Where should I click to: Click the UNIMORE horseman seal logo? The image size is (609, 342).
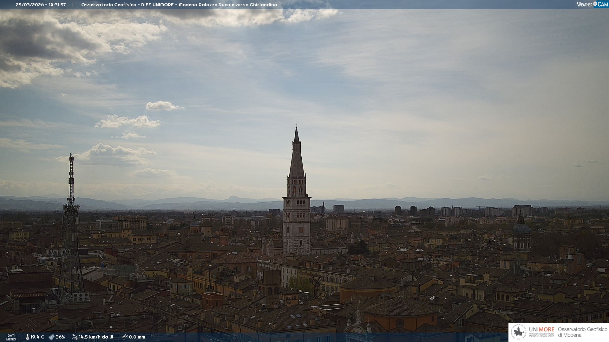pyautogui.click(x=519, y=332)
